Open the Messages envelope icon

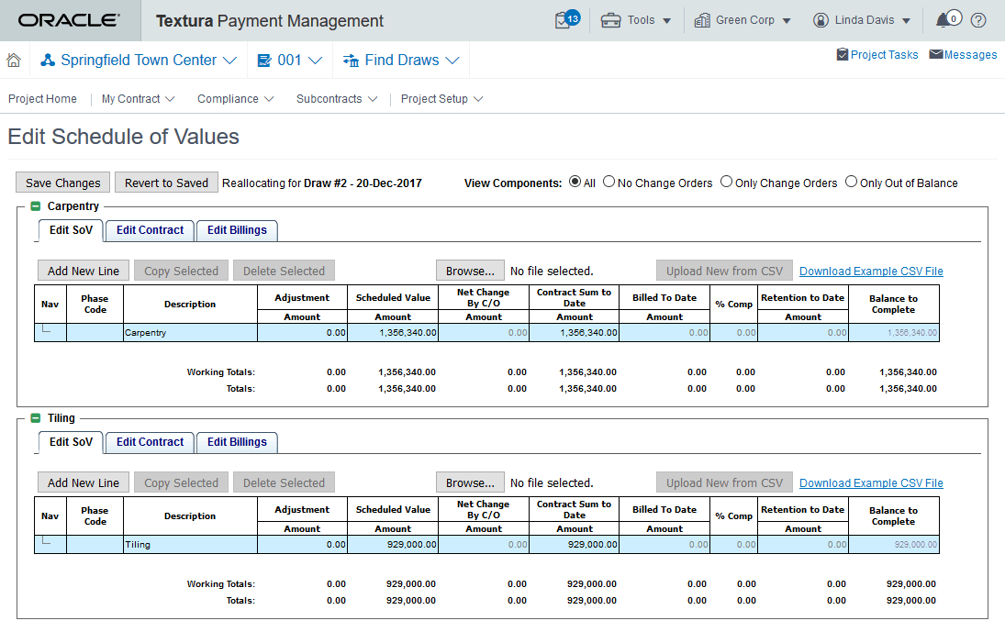[x=936, y=54]
